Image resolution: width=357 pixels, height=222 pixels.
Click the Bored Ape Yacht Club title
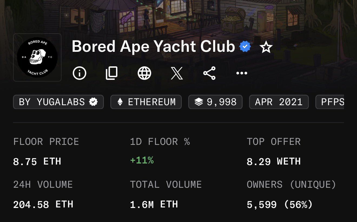click(153, 47)
